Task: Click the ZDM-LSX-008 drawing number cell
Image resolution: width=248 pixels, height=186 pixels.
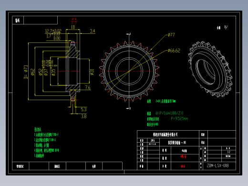Action: [x=217, y=165]
